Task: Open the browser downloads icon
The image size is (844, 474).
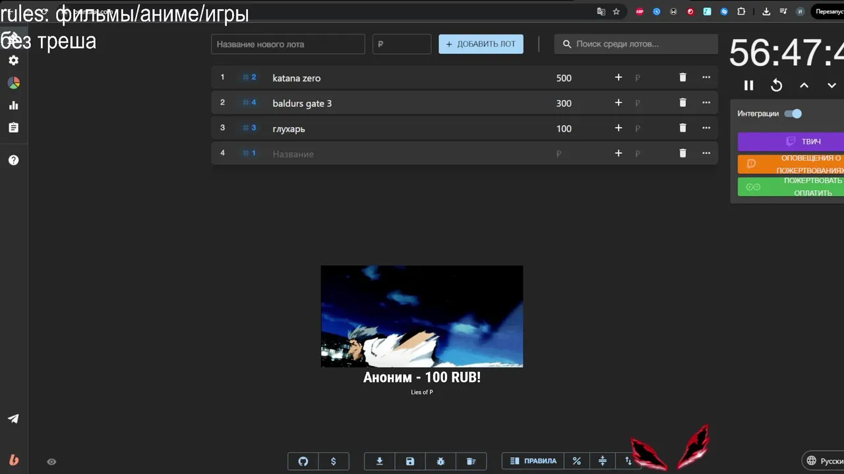Action: tap(766, 11)
